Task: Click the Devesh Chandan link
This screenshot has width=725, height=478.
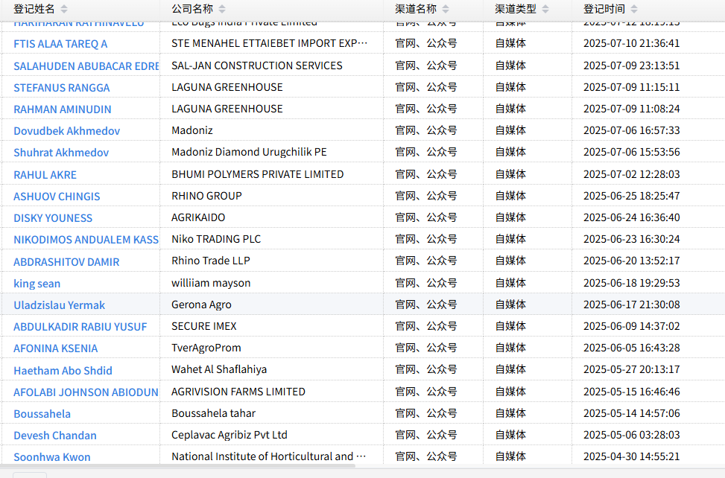Action: coord(54,436)
